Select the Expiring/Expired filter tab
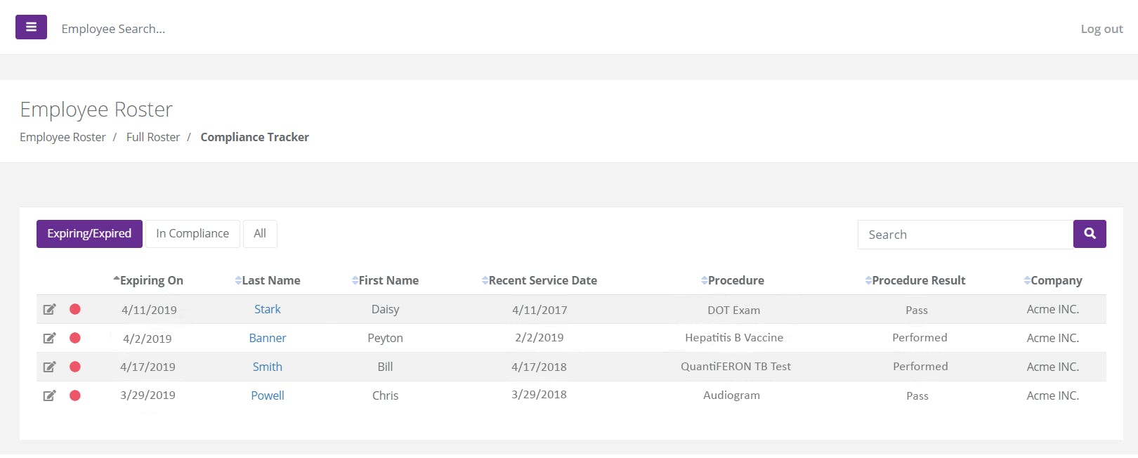 [x=89, y=234]
